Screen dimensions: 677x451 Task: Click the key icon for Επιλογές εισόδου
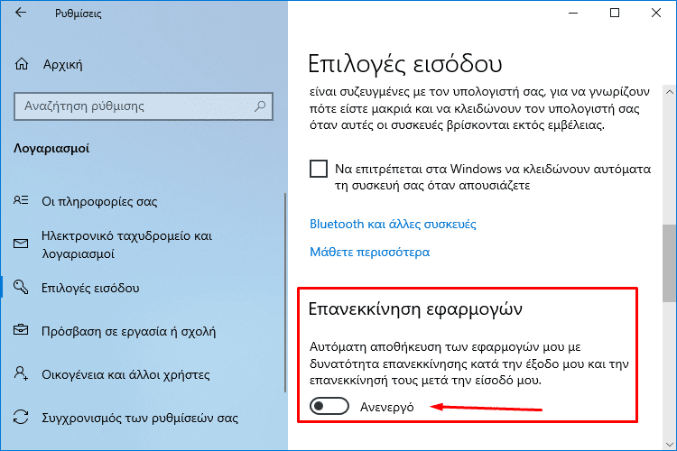point(21,287)
